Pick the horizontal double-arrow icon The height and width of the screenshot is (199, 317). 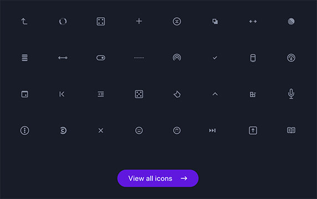pyautogui.click(x=253, y=22)
